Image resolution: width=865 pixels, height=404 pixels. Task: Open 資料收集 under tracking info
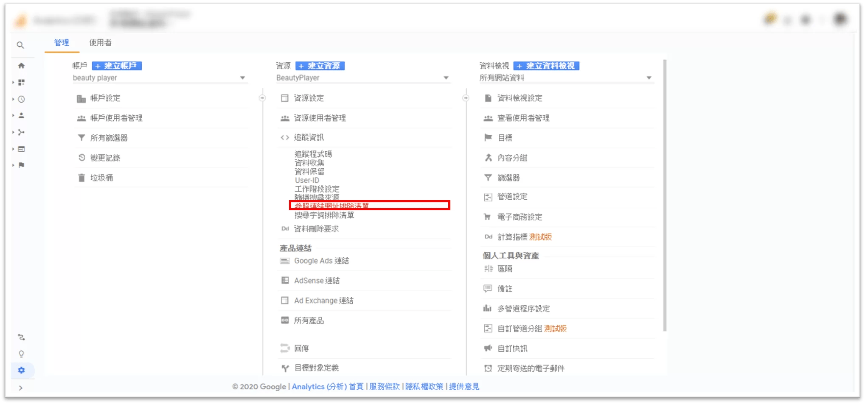pos(309,163)
